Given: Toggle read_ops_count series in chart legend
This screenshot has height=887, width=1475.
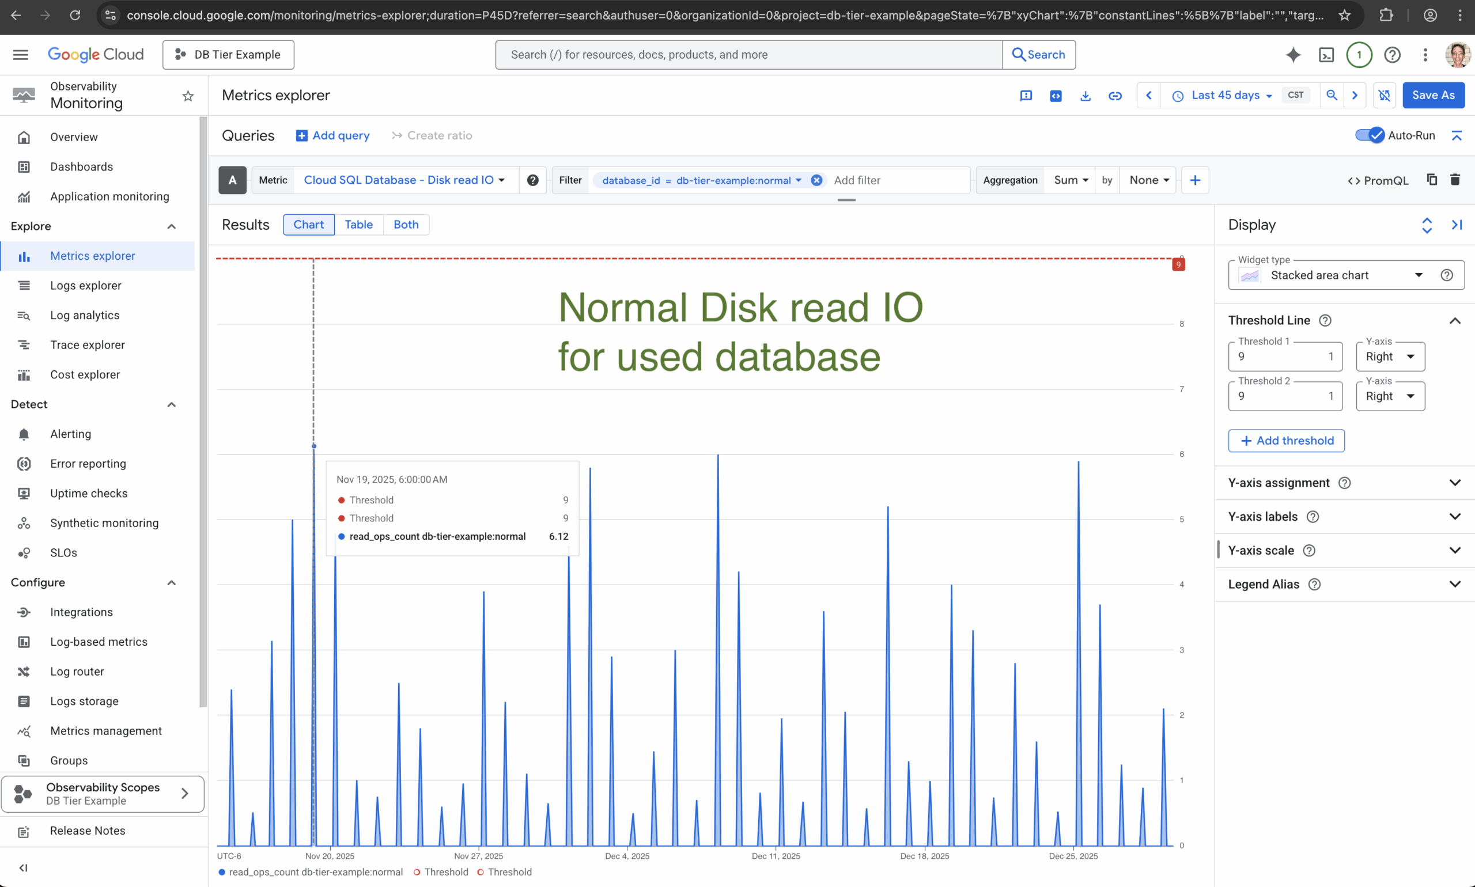Looking at the screenshot, I should (311, 872).
